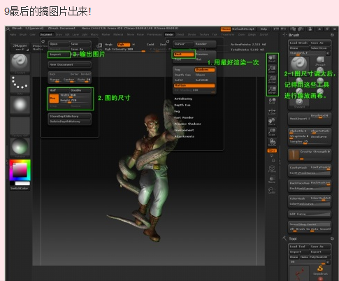Select the Move tool on right shelf
Viewport: 339px width, 281px height.
click(x=272, y=122)
